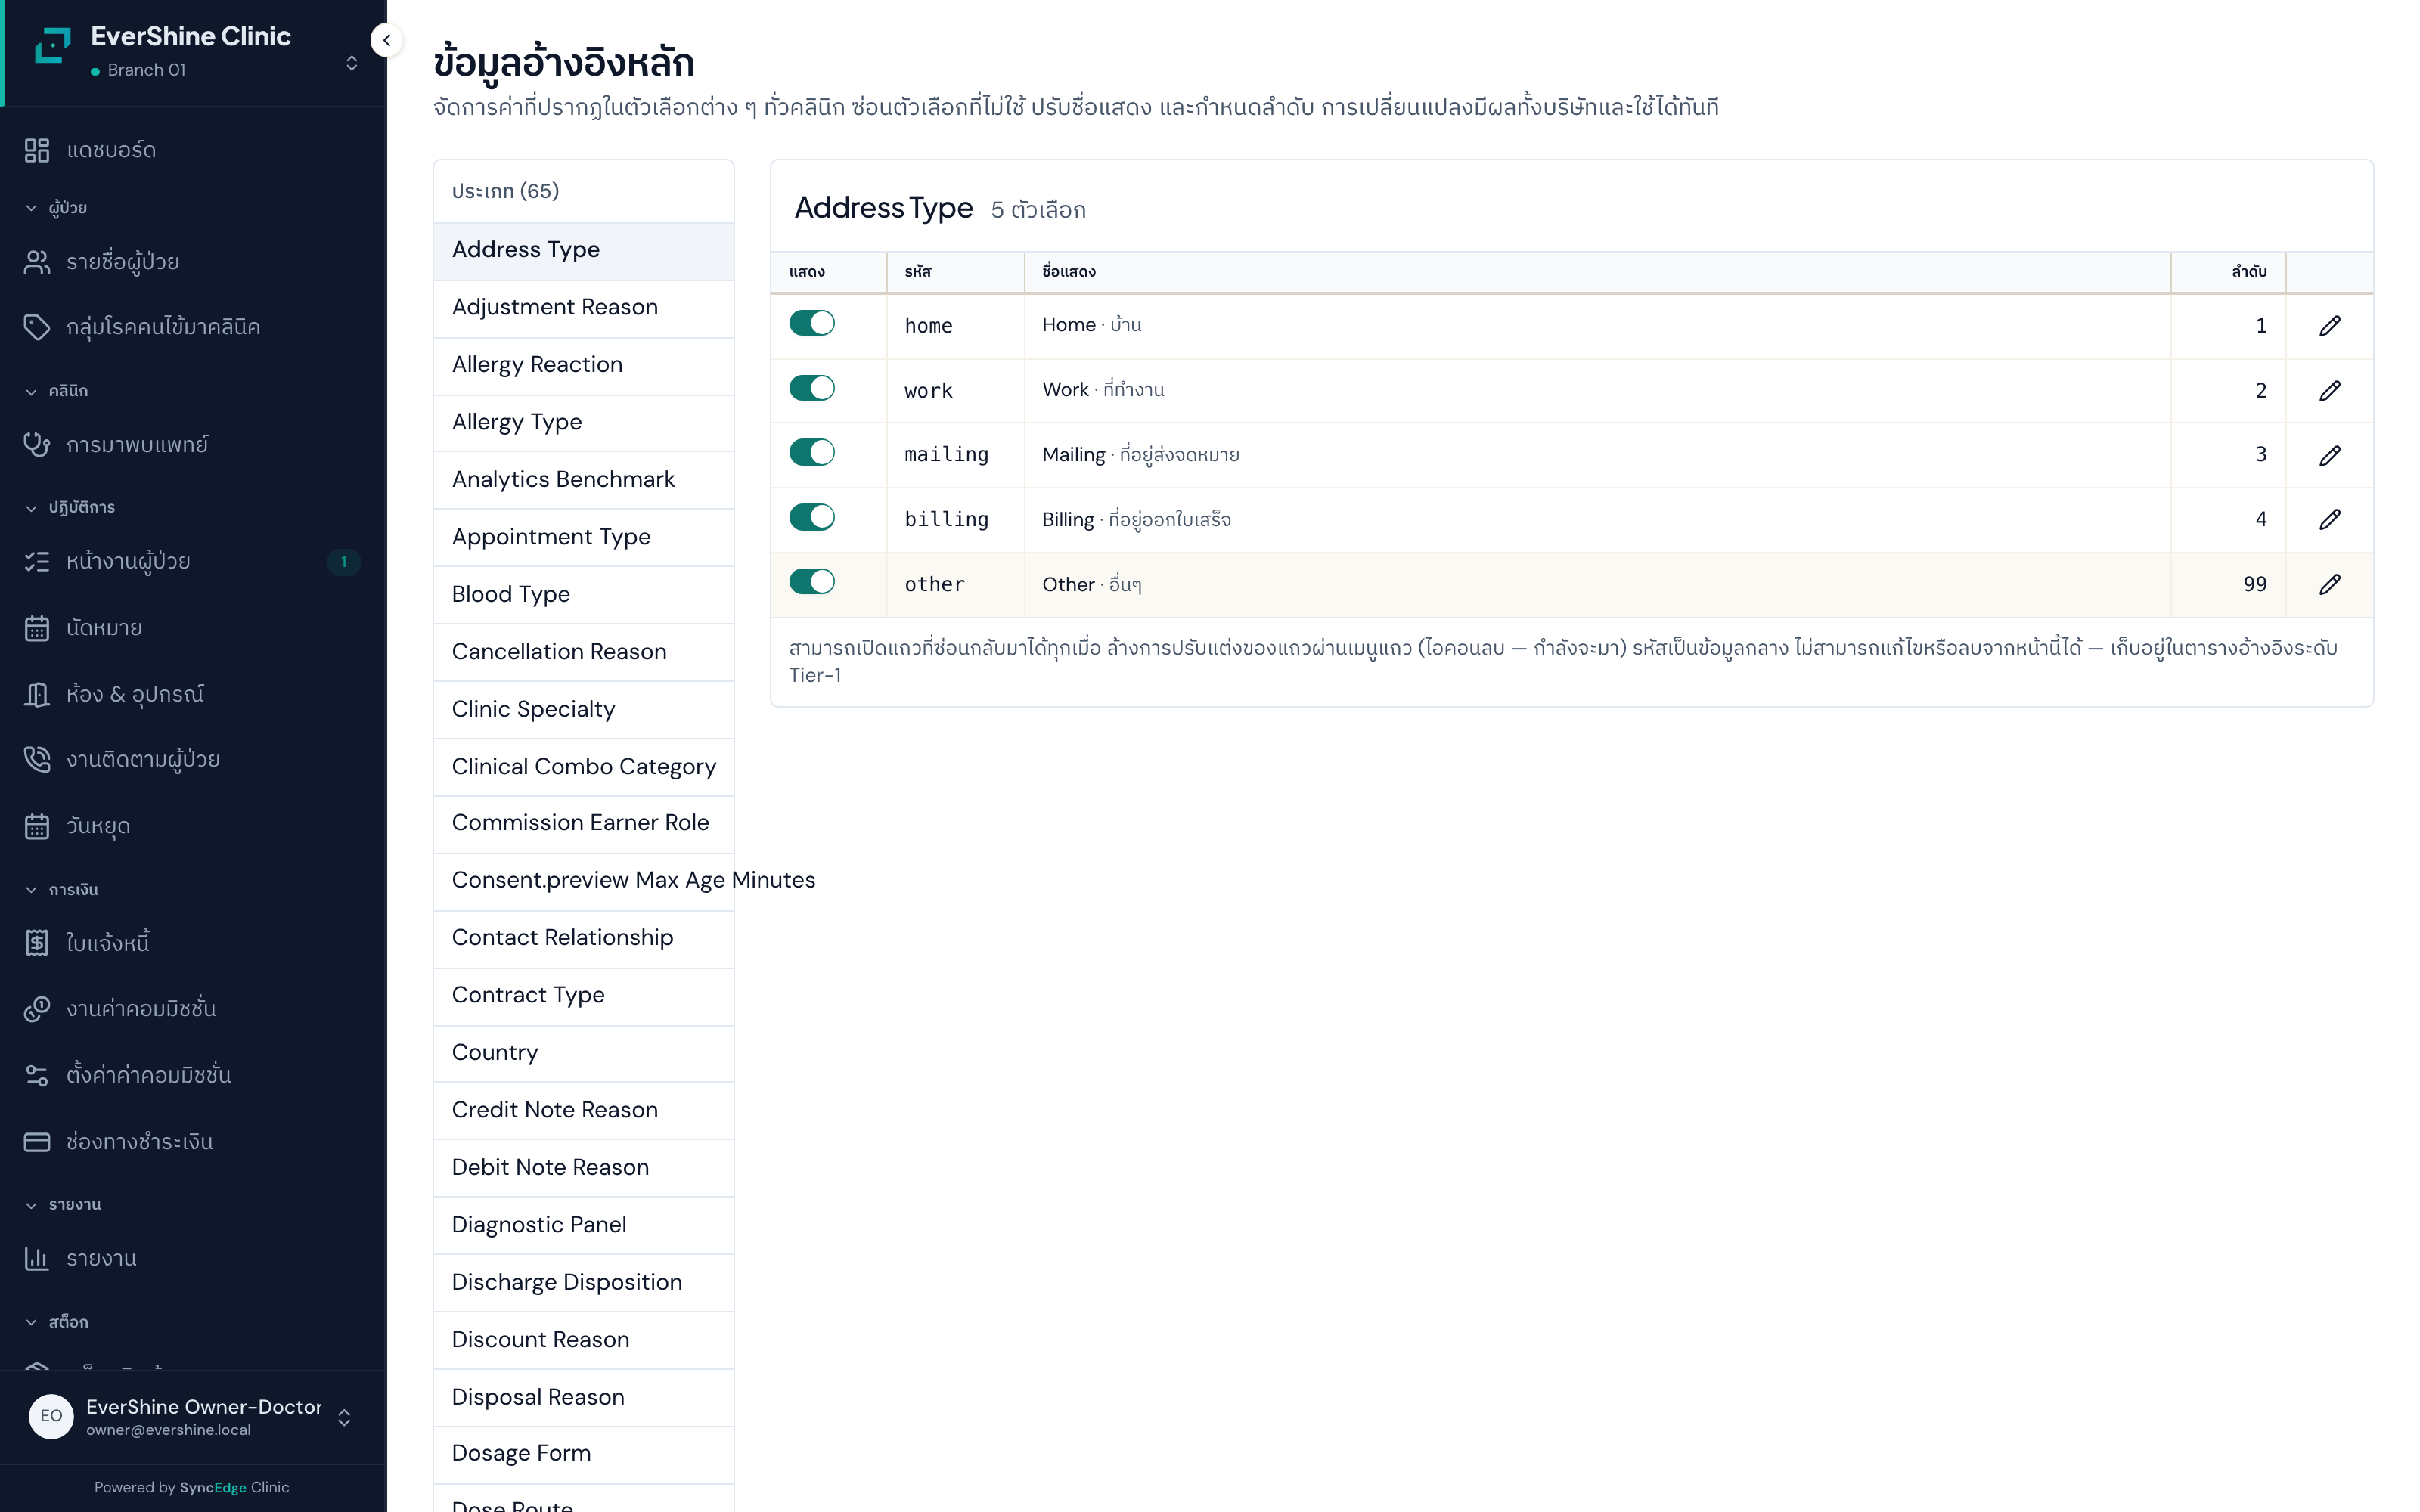Select the Country category
The width and height of the screenshot is (2420, 1512).
[583, 1053]
